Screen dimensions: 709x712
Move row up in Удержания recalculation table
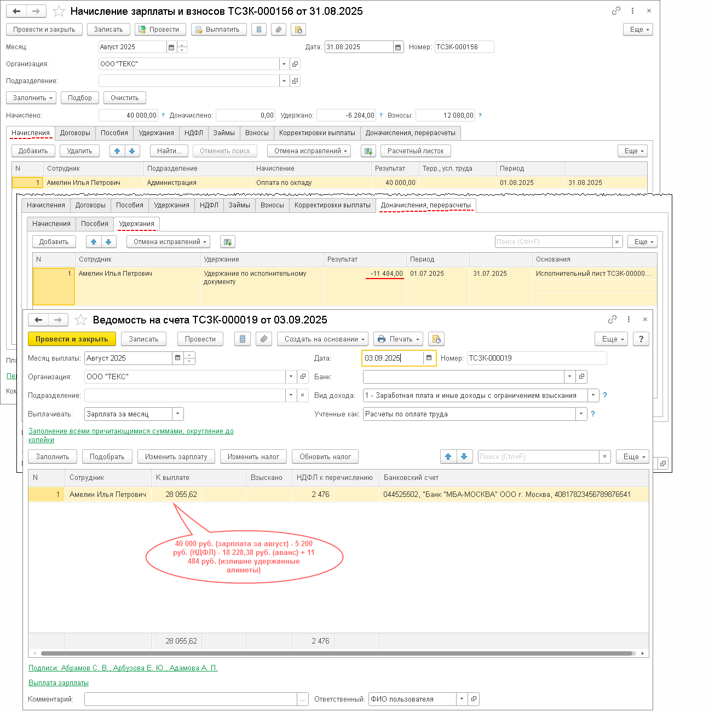[94, 242]
